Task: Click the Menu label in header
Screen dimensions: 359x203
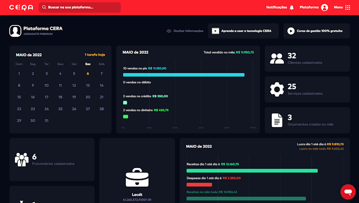Action: pyautogui.click(x=338, y=7)
